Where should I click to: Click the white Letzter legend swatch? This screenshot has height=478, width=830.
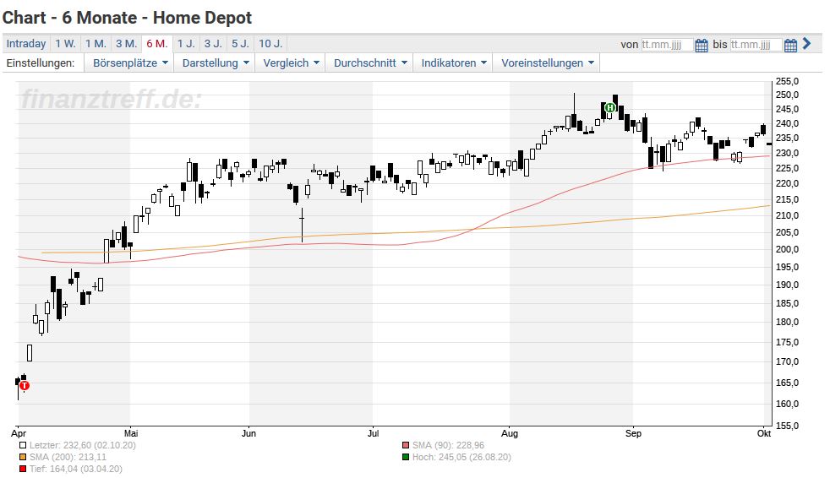(23, 446)
